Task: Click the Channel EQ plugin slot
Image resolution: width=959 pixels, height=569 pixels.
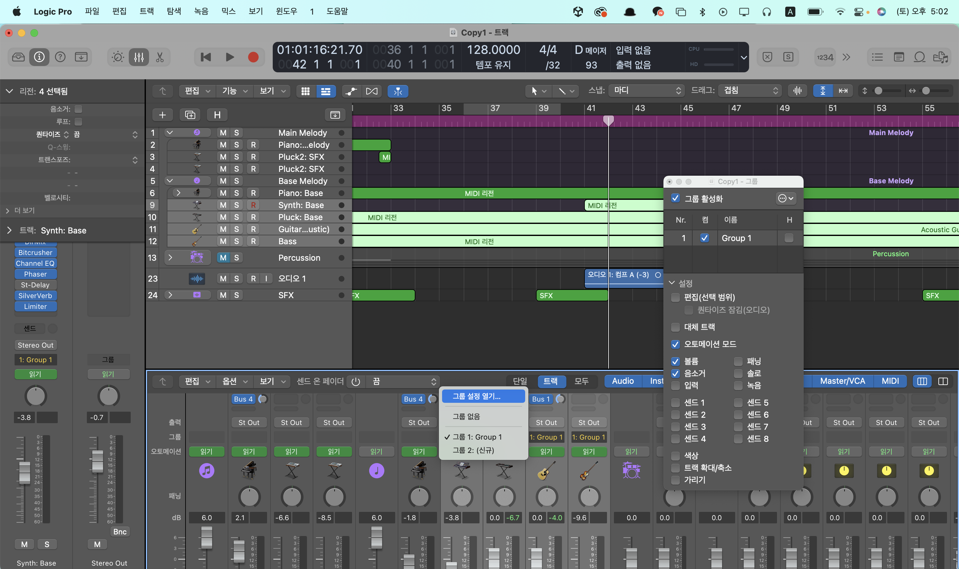Action: coord(35,264)
